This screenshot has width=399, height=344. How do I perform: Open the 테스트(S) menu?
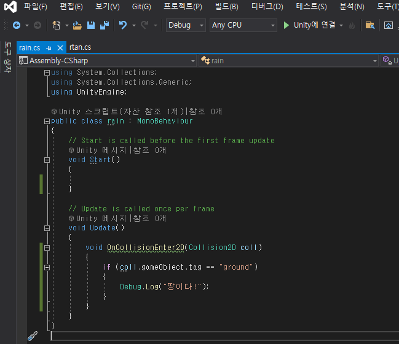click(311, 6)
